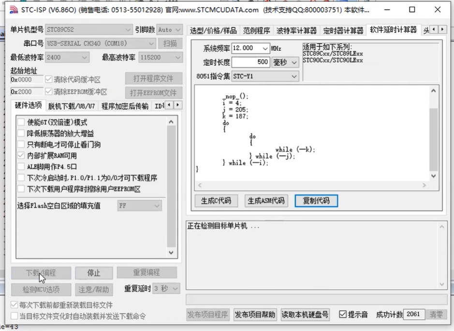Viewport: 454px width, 331px height.
Task: Toggle ALE脚用作P4.5口 checkbox
Action: (21, 167)
